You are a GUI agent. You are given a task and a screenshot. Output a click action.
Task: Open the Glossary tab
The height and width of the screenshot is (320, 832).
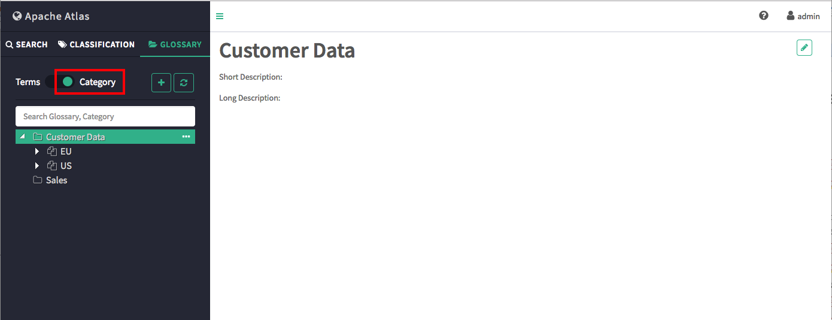pos(175,44)
